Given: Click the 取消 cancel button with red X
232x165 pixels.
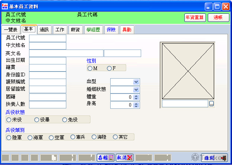Looking at the screenshot, I should point(125,158).
